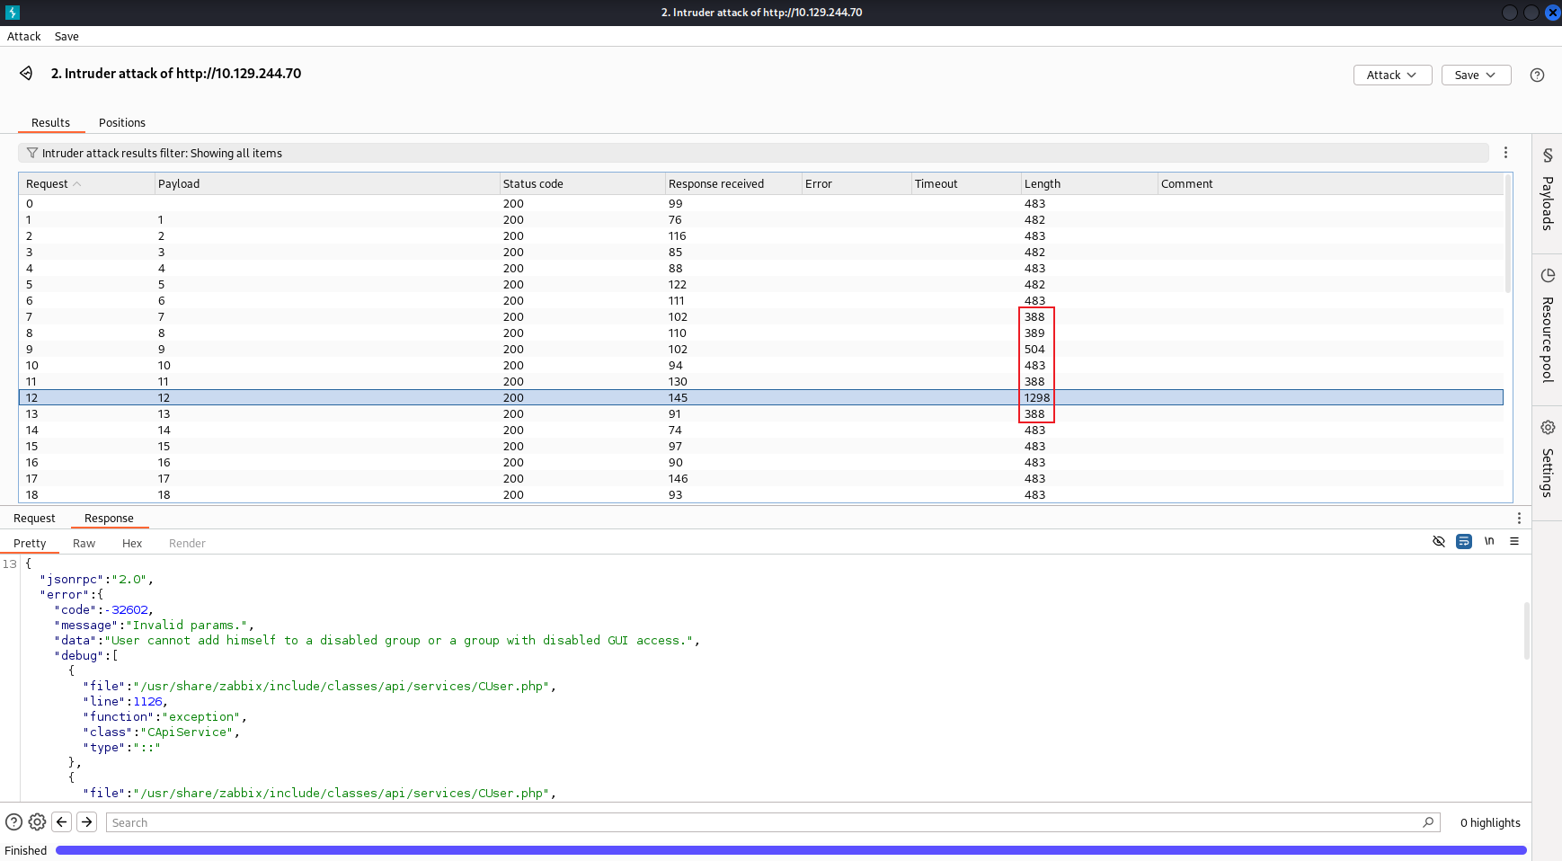Select the Response tab

click(109, 519)
